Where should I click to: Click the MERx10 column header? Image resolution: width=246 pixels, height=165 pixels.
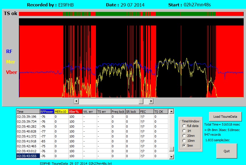(x=61, y=112)
